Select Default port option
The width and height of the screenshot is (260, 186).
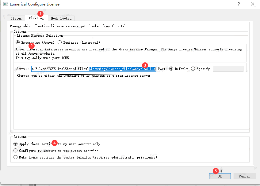pos(178,69)
